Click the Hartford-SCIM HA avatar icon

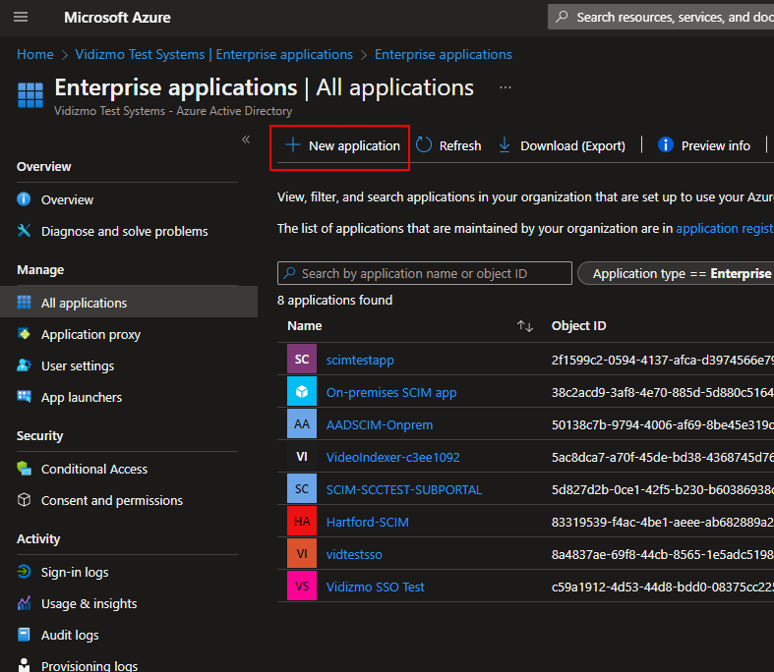tap(302, 522)
